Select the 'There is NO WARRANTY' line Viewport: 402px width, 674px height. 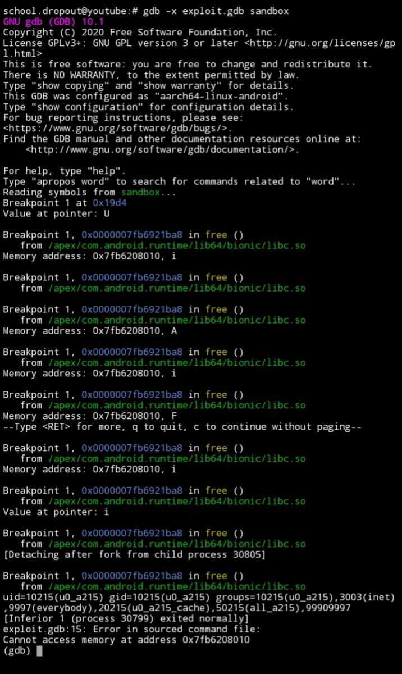152,75
